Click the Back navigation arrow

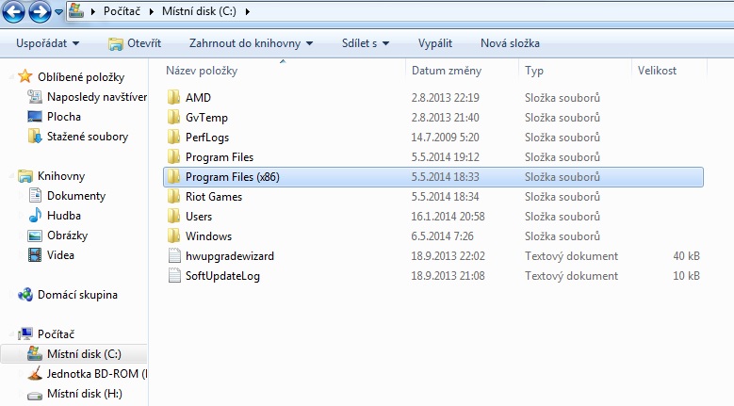coord(13,11)
